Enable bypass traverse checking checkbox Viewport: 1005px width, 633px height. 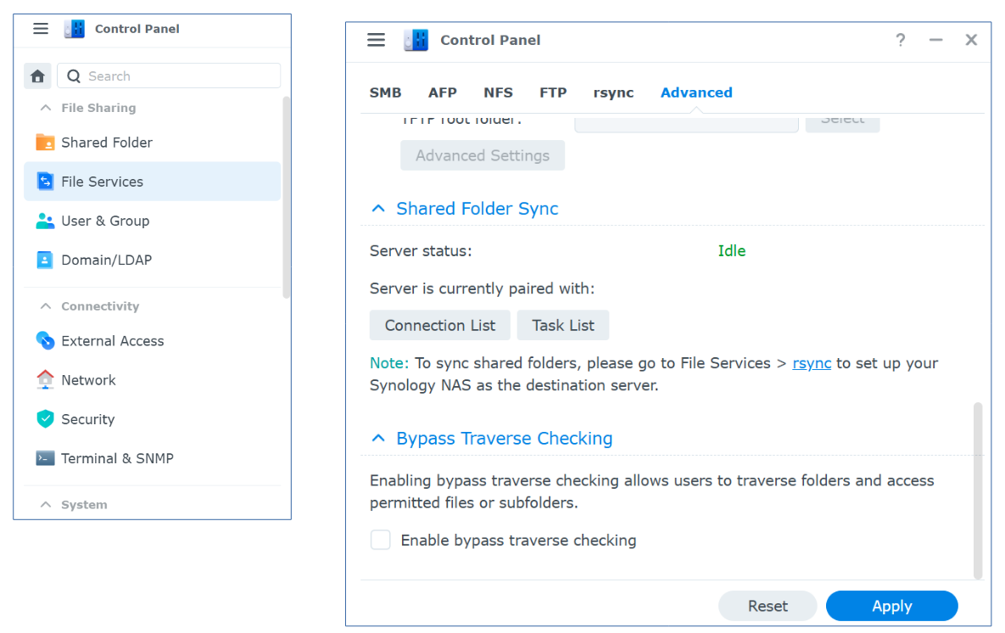tap(381, 541)
